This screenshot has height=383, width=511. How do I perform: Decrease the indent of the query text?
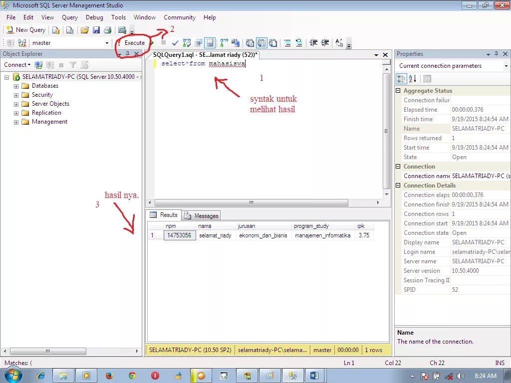tap(313, 43)
